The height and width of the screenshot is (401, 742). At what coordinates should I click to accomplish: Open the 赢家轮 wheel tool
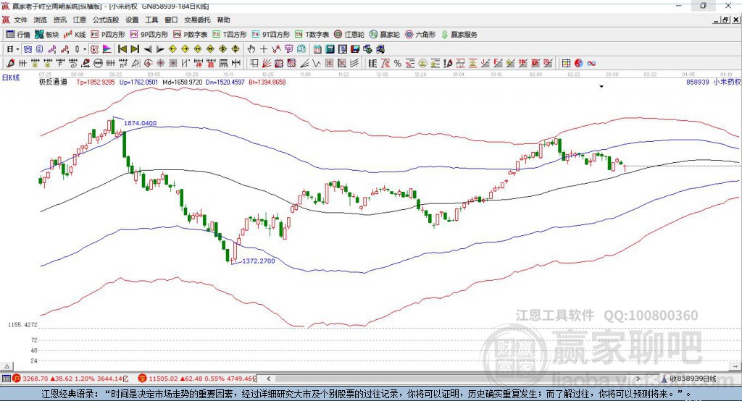(x=384, y=35)
